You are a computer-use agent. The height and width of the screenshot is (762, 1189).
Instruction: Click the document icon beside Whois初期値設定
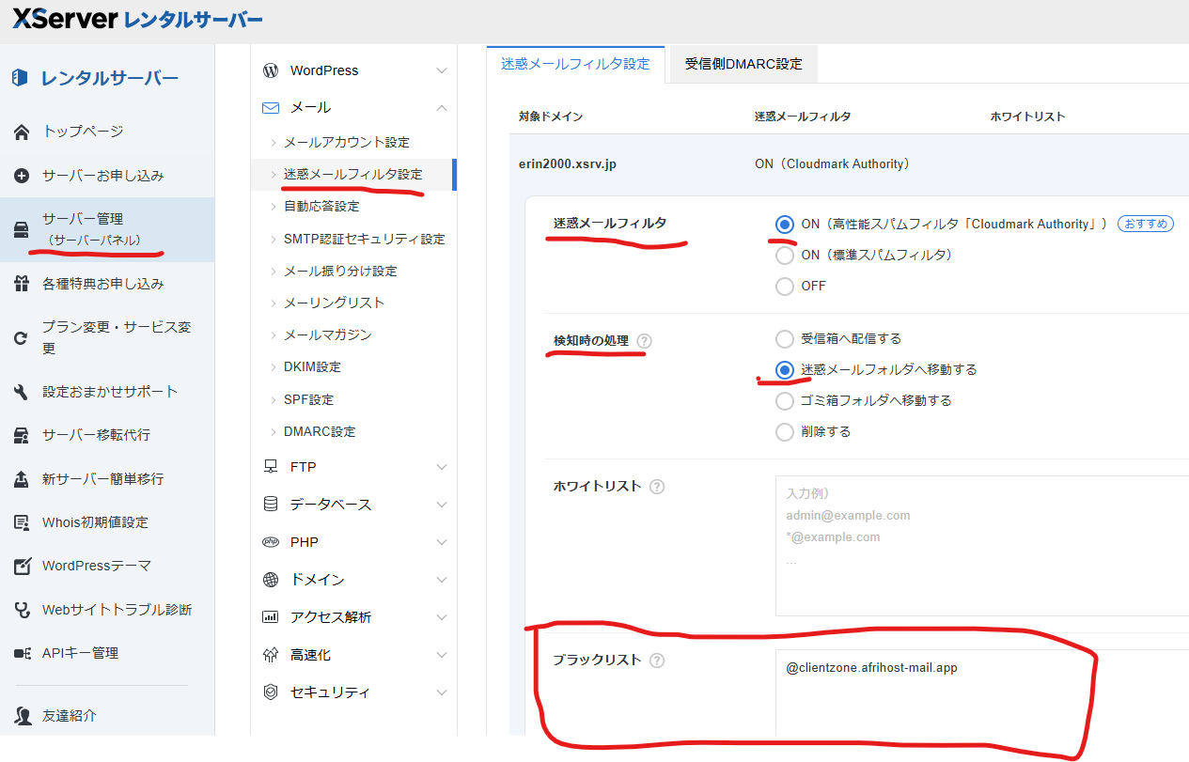[22, 522]
